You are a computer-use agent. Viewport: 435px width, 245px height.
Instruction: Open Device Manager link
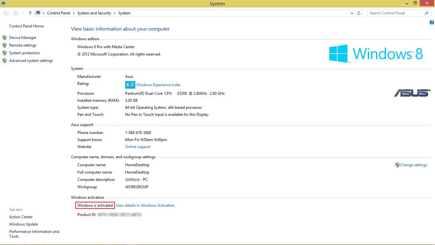(x=23, y=38)
